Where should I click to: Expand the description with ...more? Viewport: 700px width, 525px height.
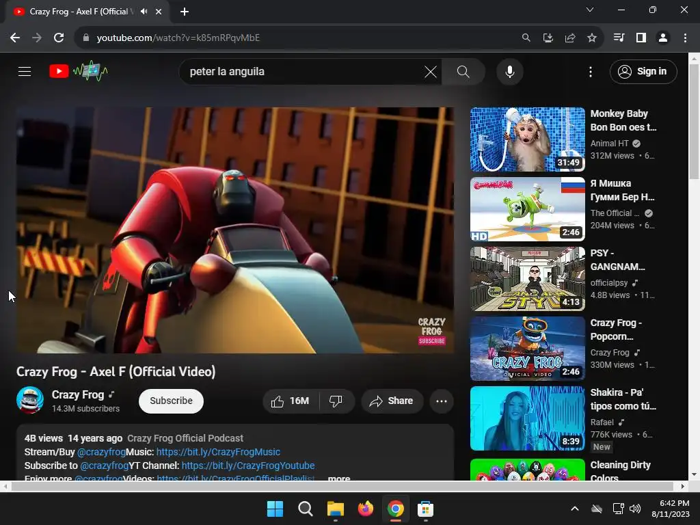338,478
